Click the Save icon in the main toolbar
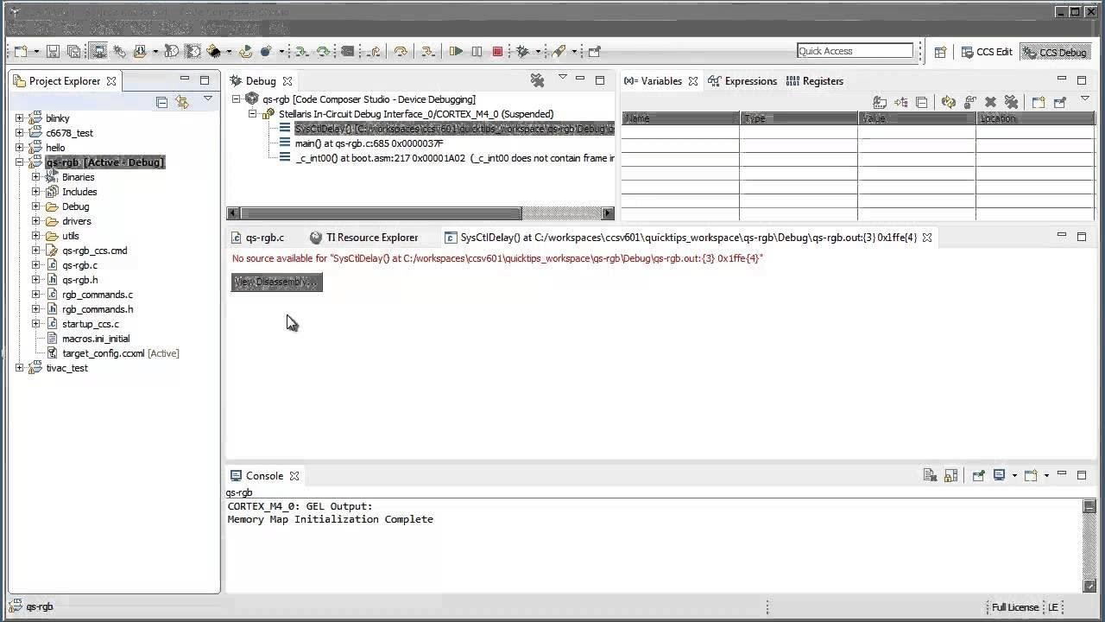The width and height of the screenshot is (1105, 622). point(53,52)
